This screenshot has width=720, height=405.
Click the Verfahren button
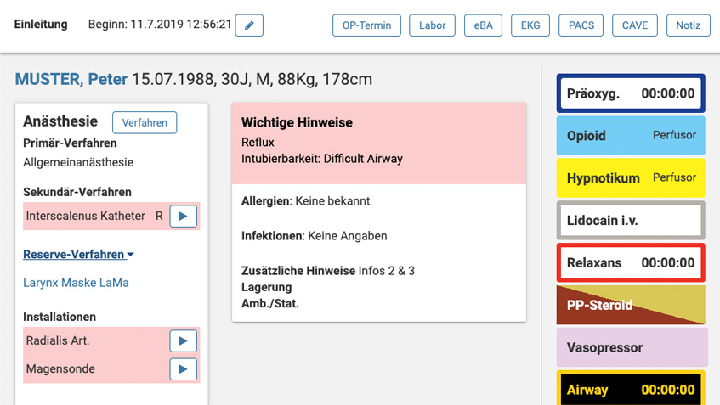pyautogui.click(x=145, y=122)
